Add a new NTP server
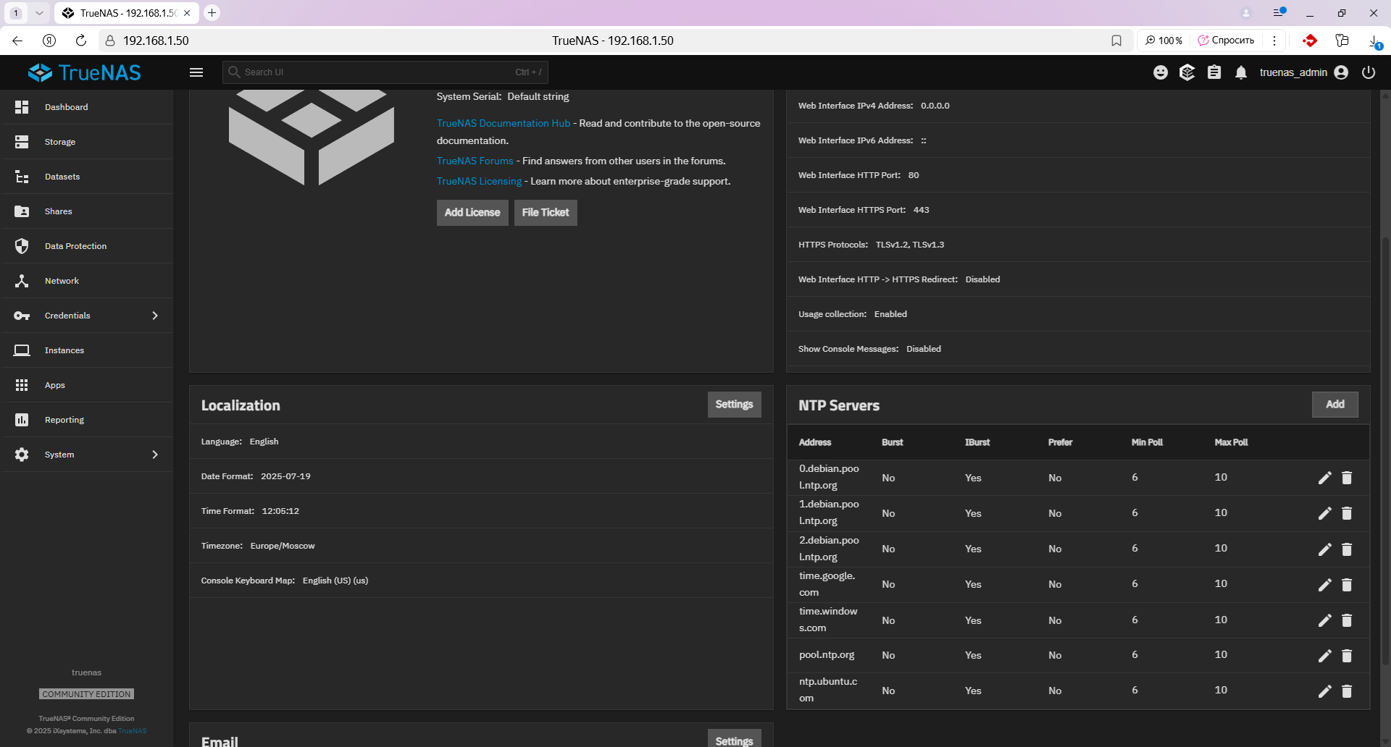Viewport: 1391px width, 747px height. [1334, 405]
